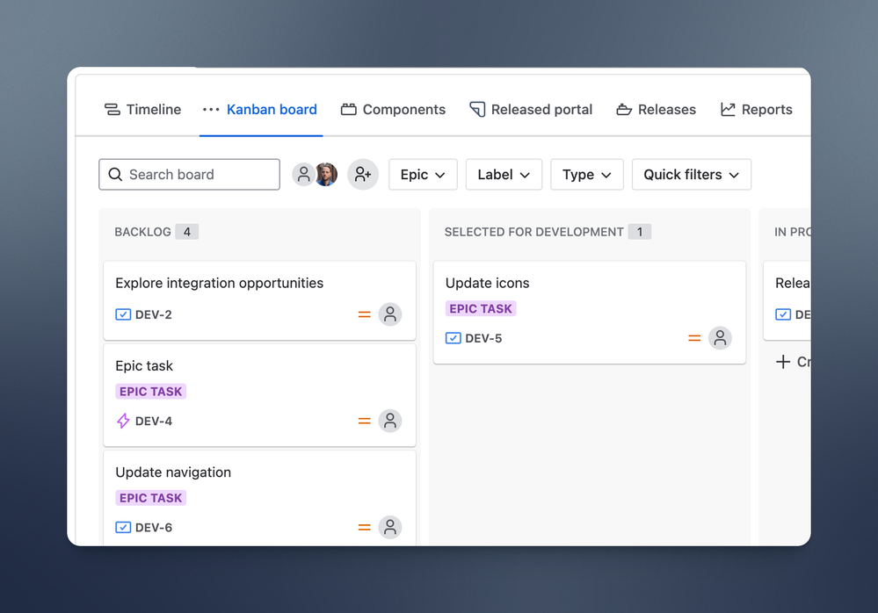Open the Update icons card title
Viewport: 878px width, 613px height.
pos(487,283)
